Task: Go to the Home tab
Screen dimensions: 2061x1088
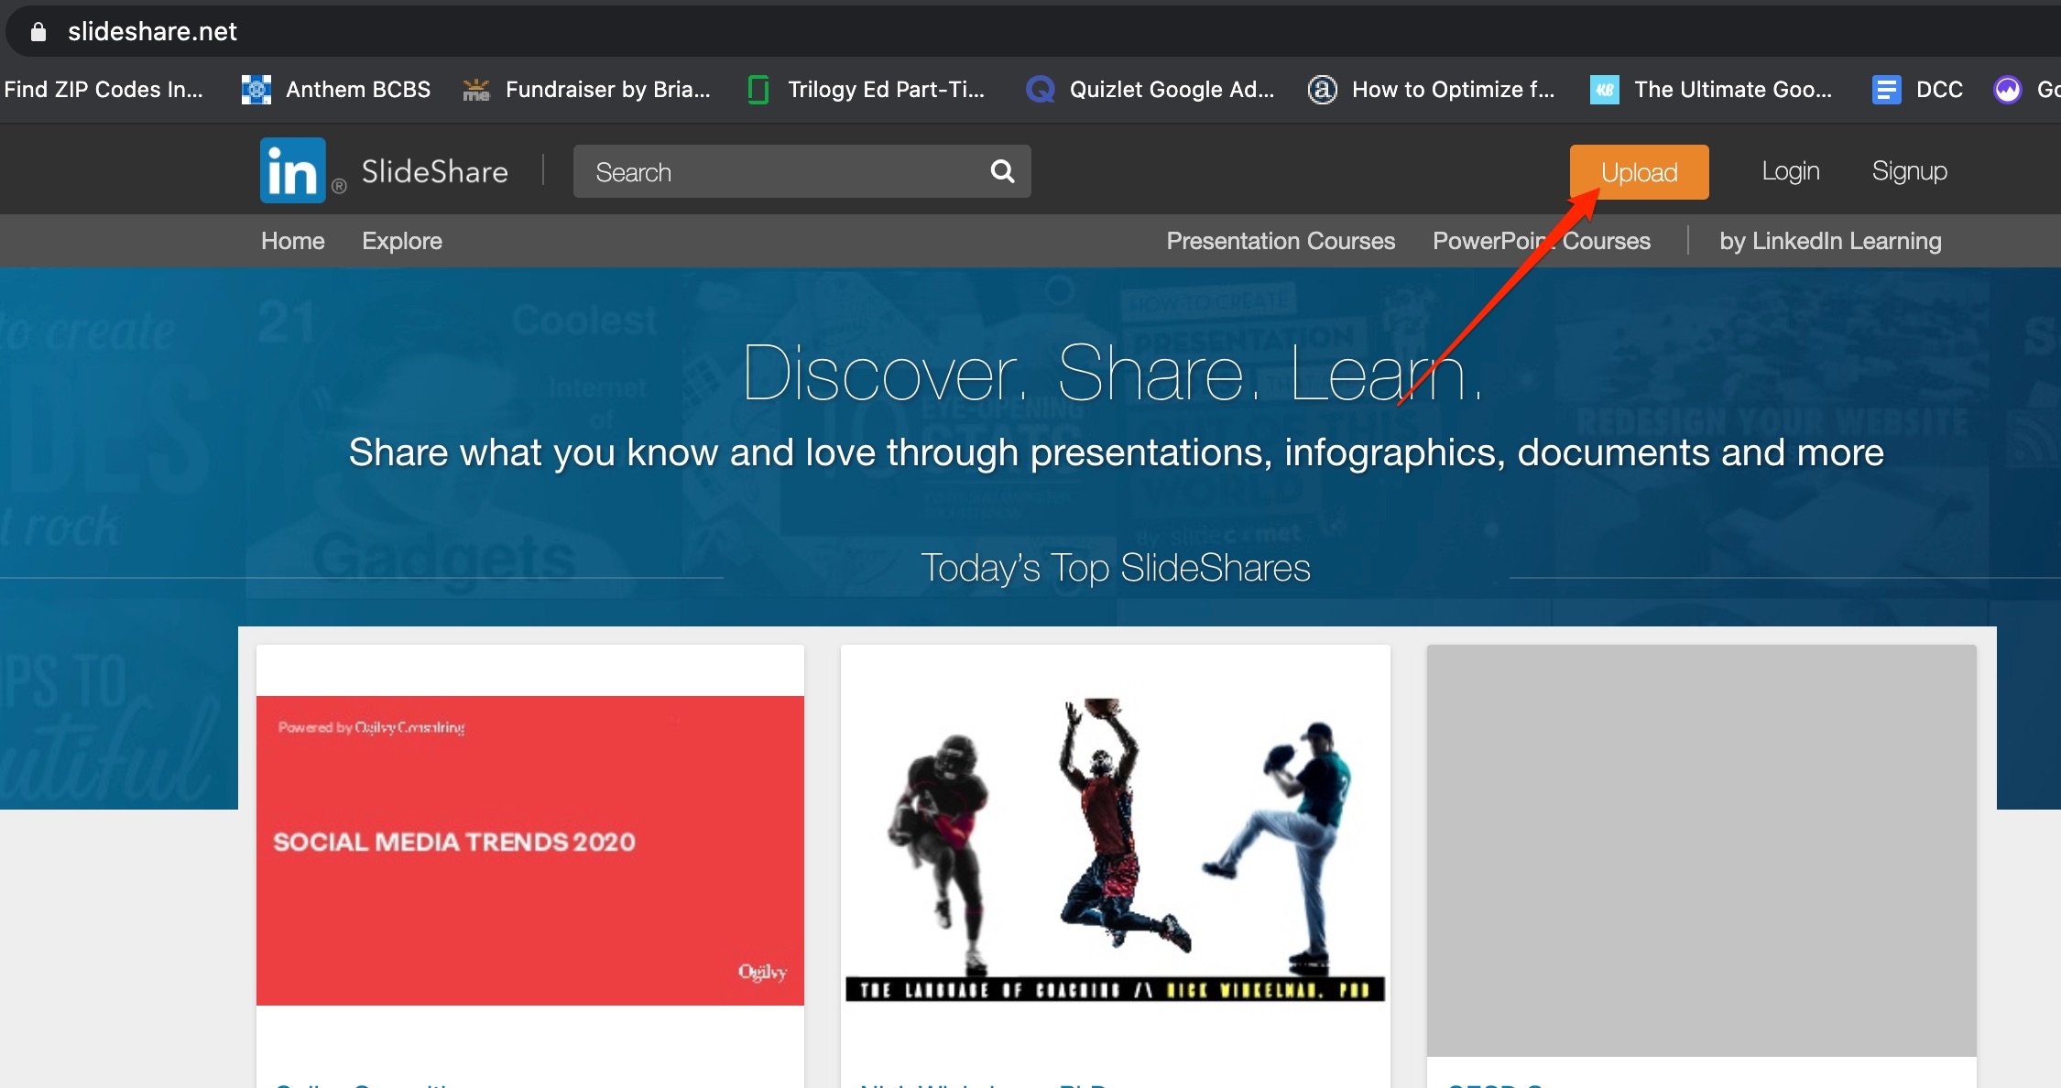Action: point(293,241)
